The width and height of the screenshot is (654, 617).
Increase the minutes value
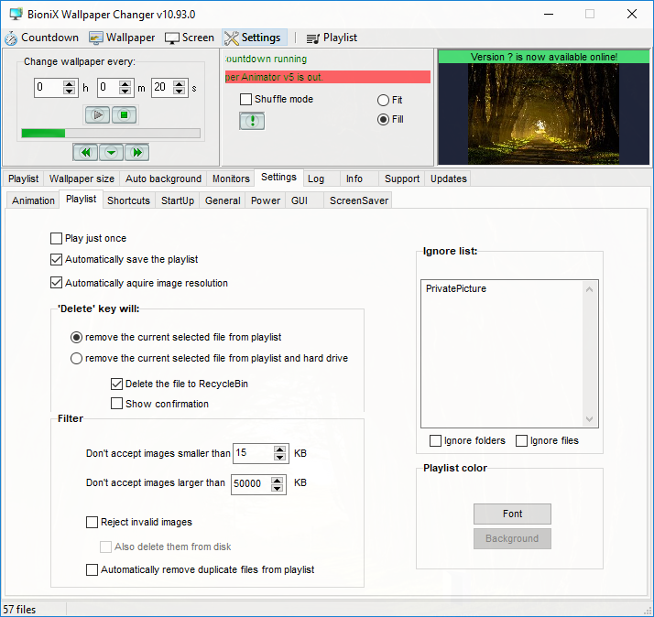tap(125, 84)
